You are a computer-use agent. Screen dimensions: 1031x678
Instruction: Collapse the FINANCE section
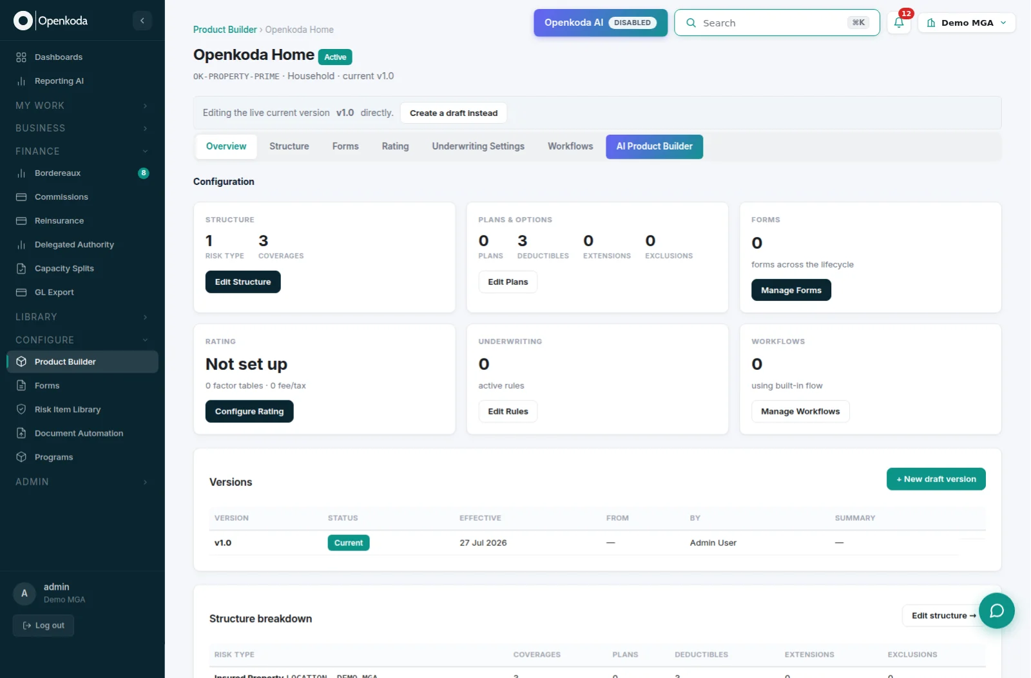coord(82,151)
